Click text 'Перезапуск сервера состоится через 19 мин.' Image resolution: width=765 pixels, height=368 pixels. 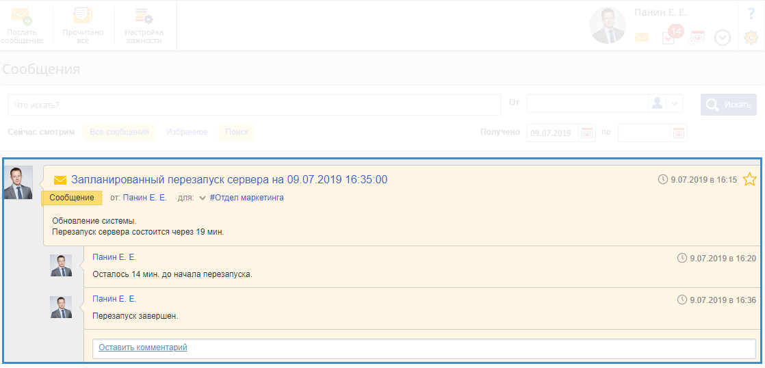pos(138,232)
